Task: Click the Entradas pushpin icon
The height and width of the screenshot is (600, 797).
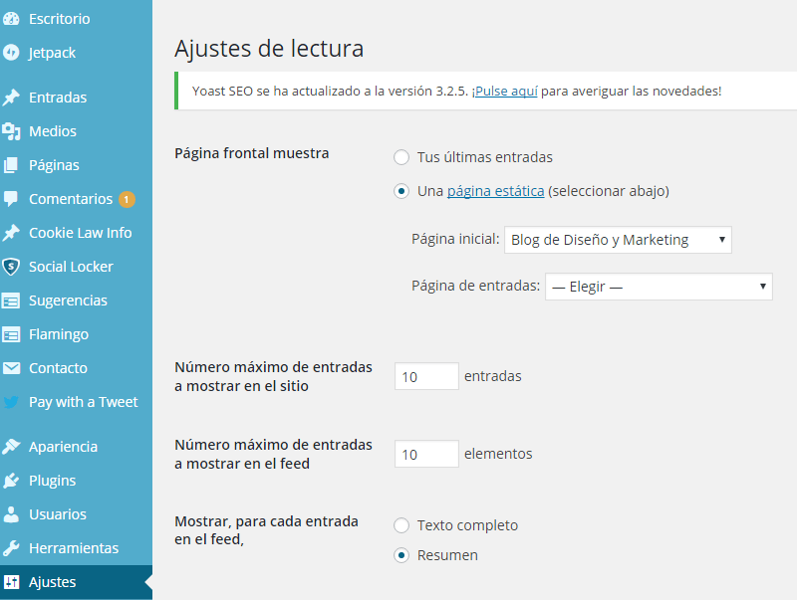Action: click(11, 97)
